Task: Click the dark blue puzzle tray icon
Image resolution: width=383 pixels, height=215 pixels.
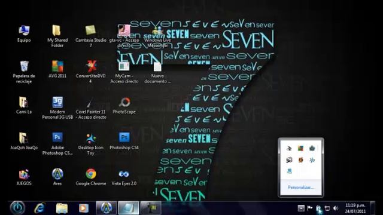Action: pyautogui.click(x=312, y=148)
